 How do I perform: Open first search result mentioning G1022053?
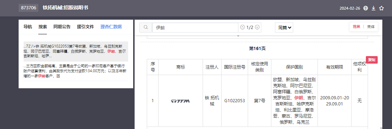pos(76,51)
